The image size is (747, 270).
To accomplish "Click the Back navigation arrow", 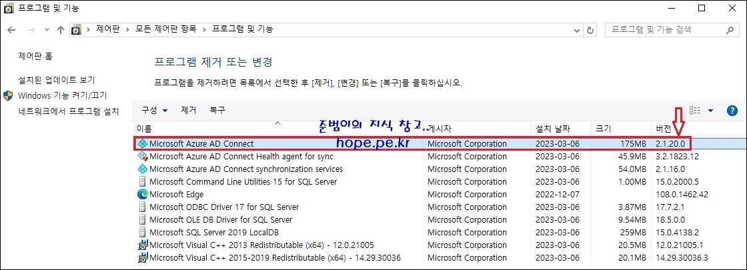I will click(13, 29).
